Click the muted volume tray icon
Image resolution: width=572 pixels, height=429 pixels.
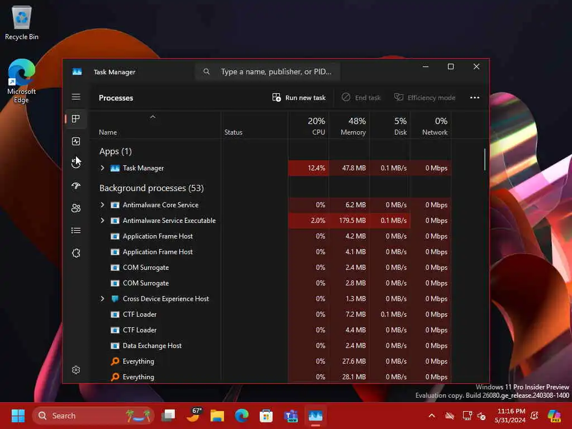coord(482,416)
